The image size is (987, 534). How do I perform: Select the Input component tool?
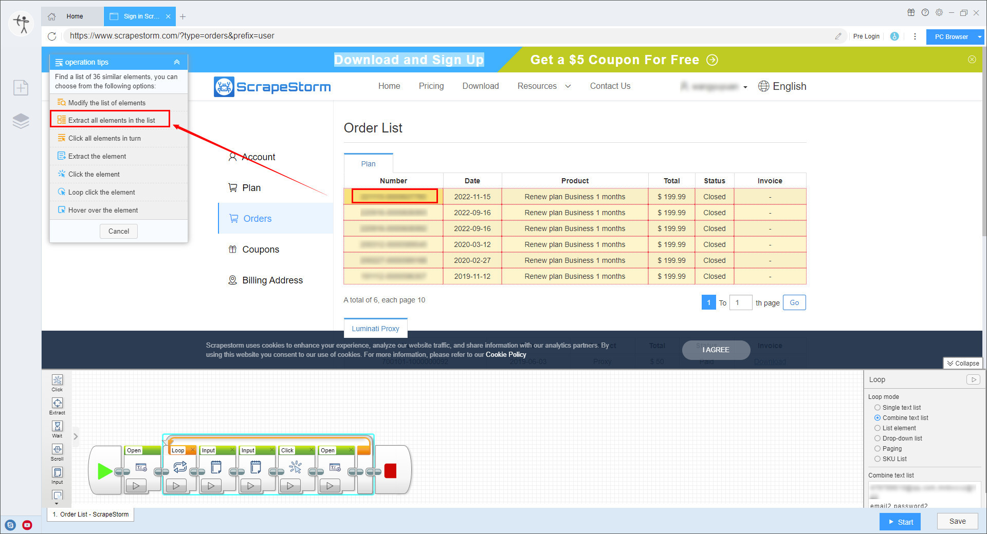57,472
